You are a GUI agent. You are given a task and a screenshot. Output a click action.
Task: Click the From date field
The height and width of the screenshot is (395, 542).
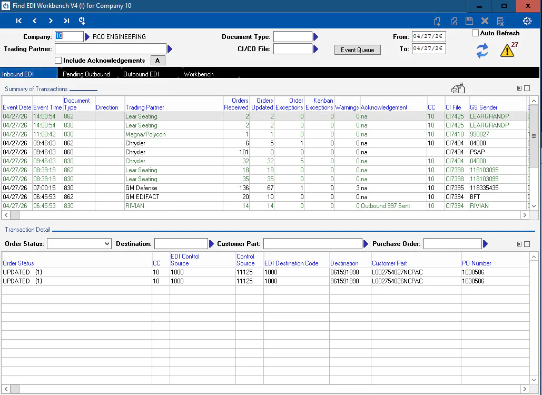pos(429,36)
